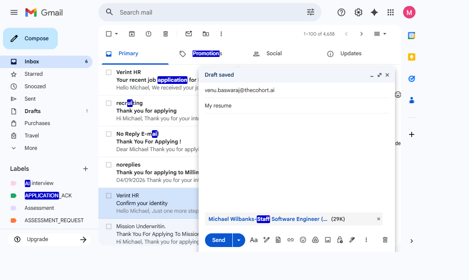Tick the noreplies email checkbox
The height and width of the screenshot is (280, 469).
109,165
